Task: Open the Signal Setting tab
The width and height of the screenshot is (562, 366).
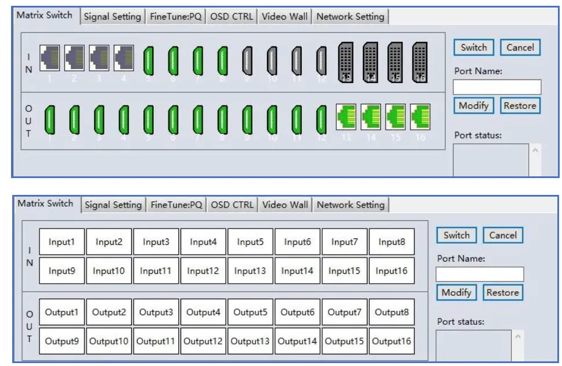Action: (x=112, y=16)
